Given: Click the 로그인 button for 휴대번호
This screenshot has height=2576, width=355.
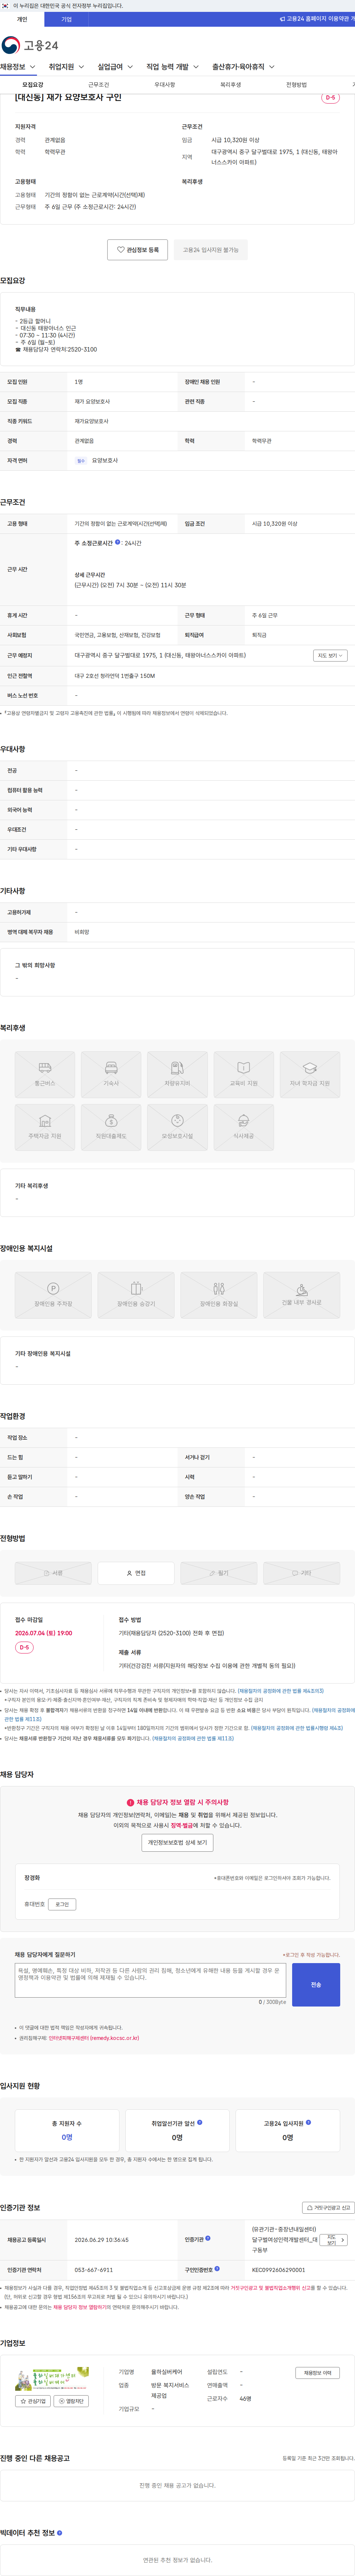Looking at the screenshot, I should point(62,1904).
